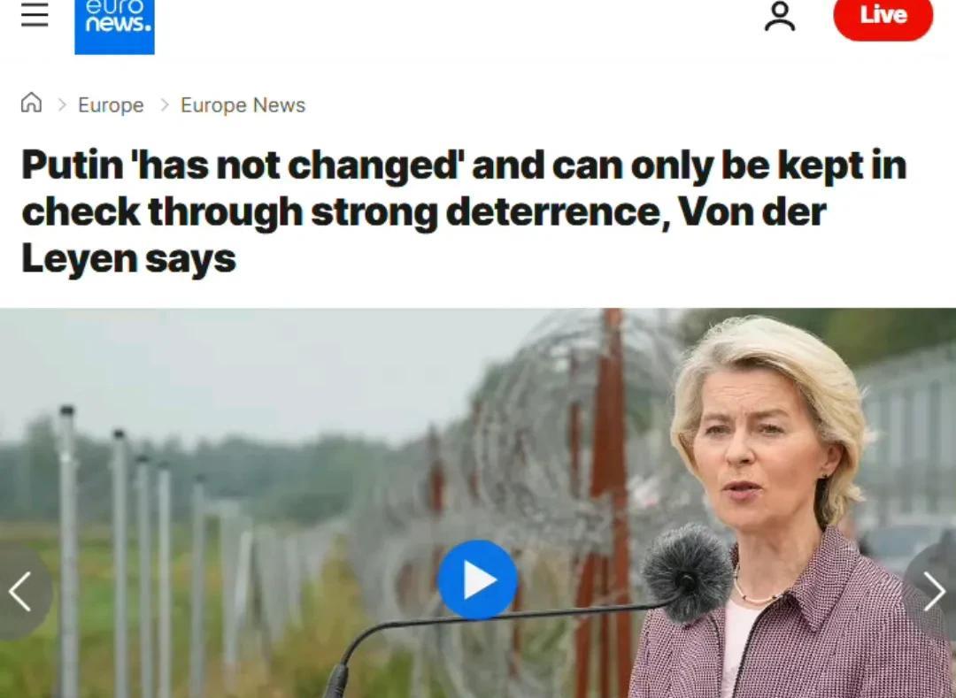The height and width of the screenshot is (698, 956).
Task: Play the video with blue play button
Action: coord(477,579)
